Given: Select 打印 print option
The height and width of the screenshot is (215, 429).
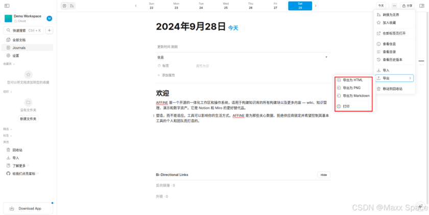Looking at the screenshot, I should 353,106.
